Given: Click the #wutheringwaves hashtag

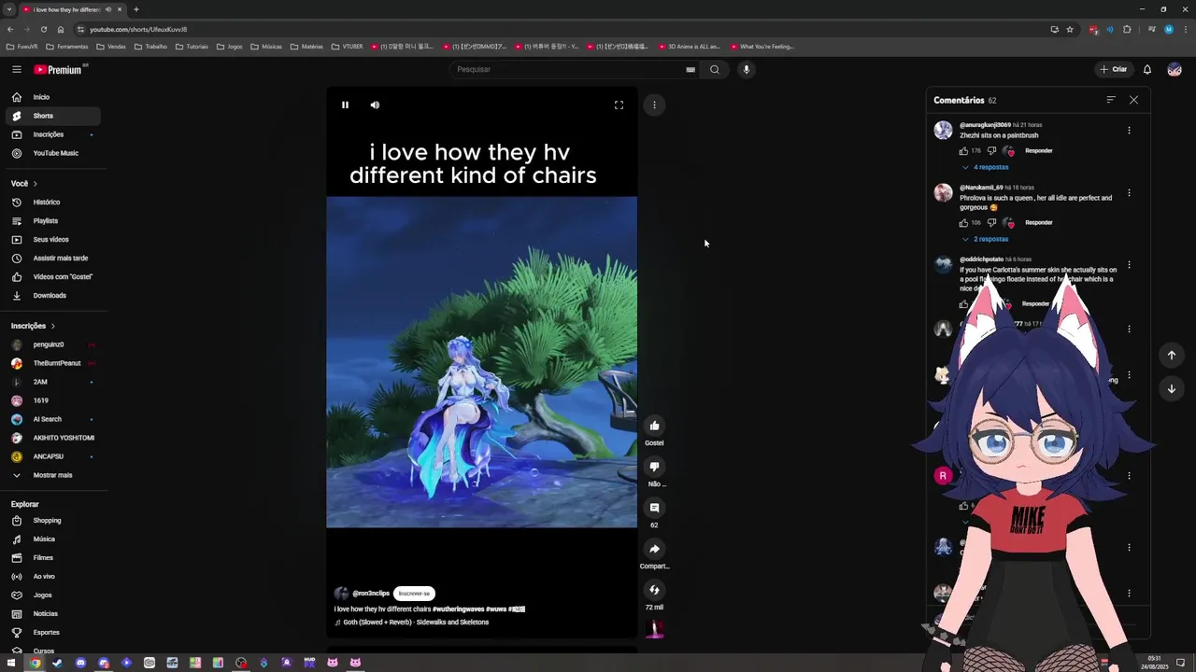Looking at the screenshot, I should [x=458, y=609].
